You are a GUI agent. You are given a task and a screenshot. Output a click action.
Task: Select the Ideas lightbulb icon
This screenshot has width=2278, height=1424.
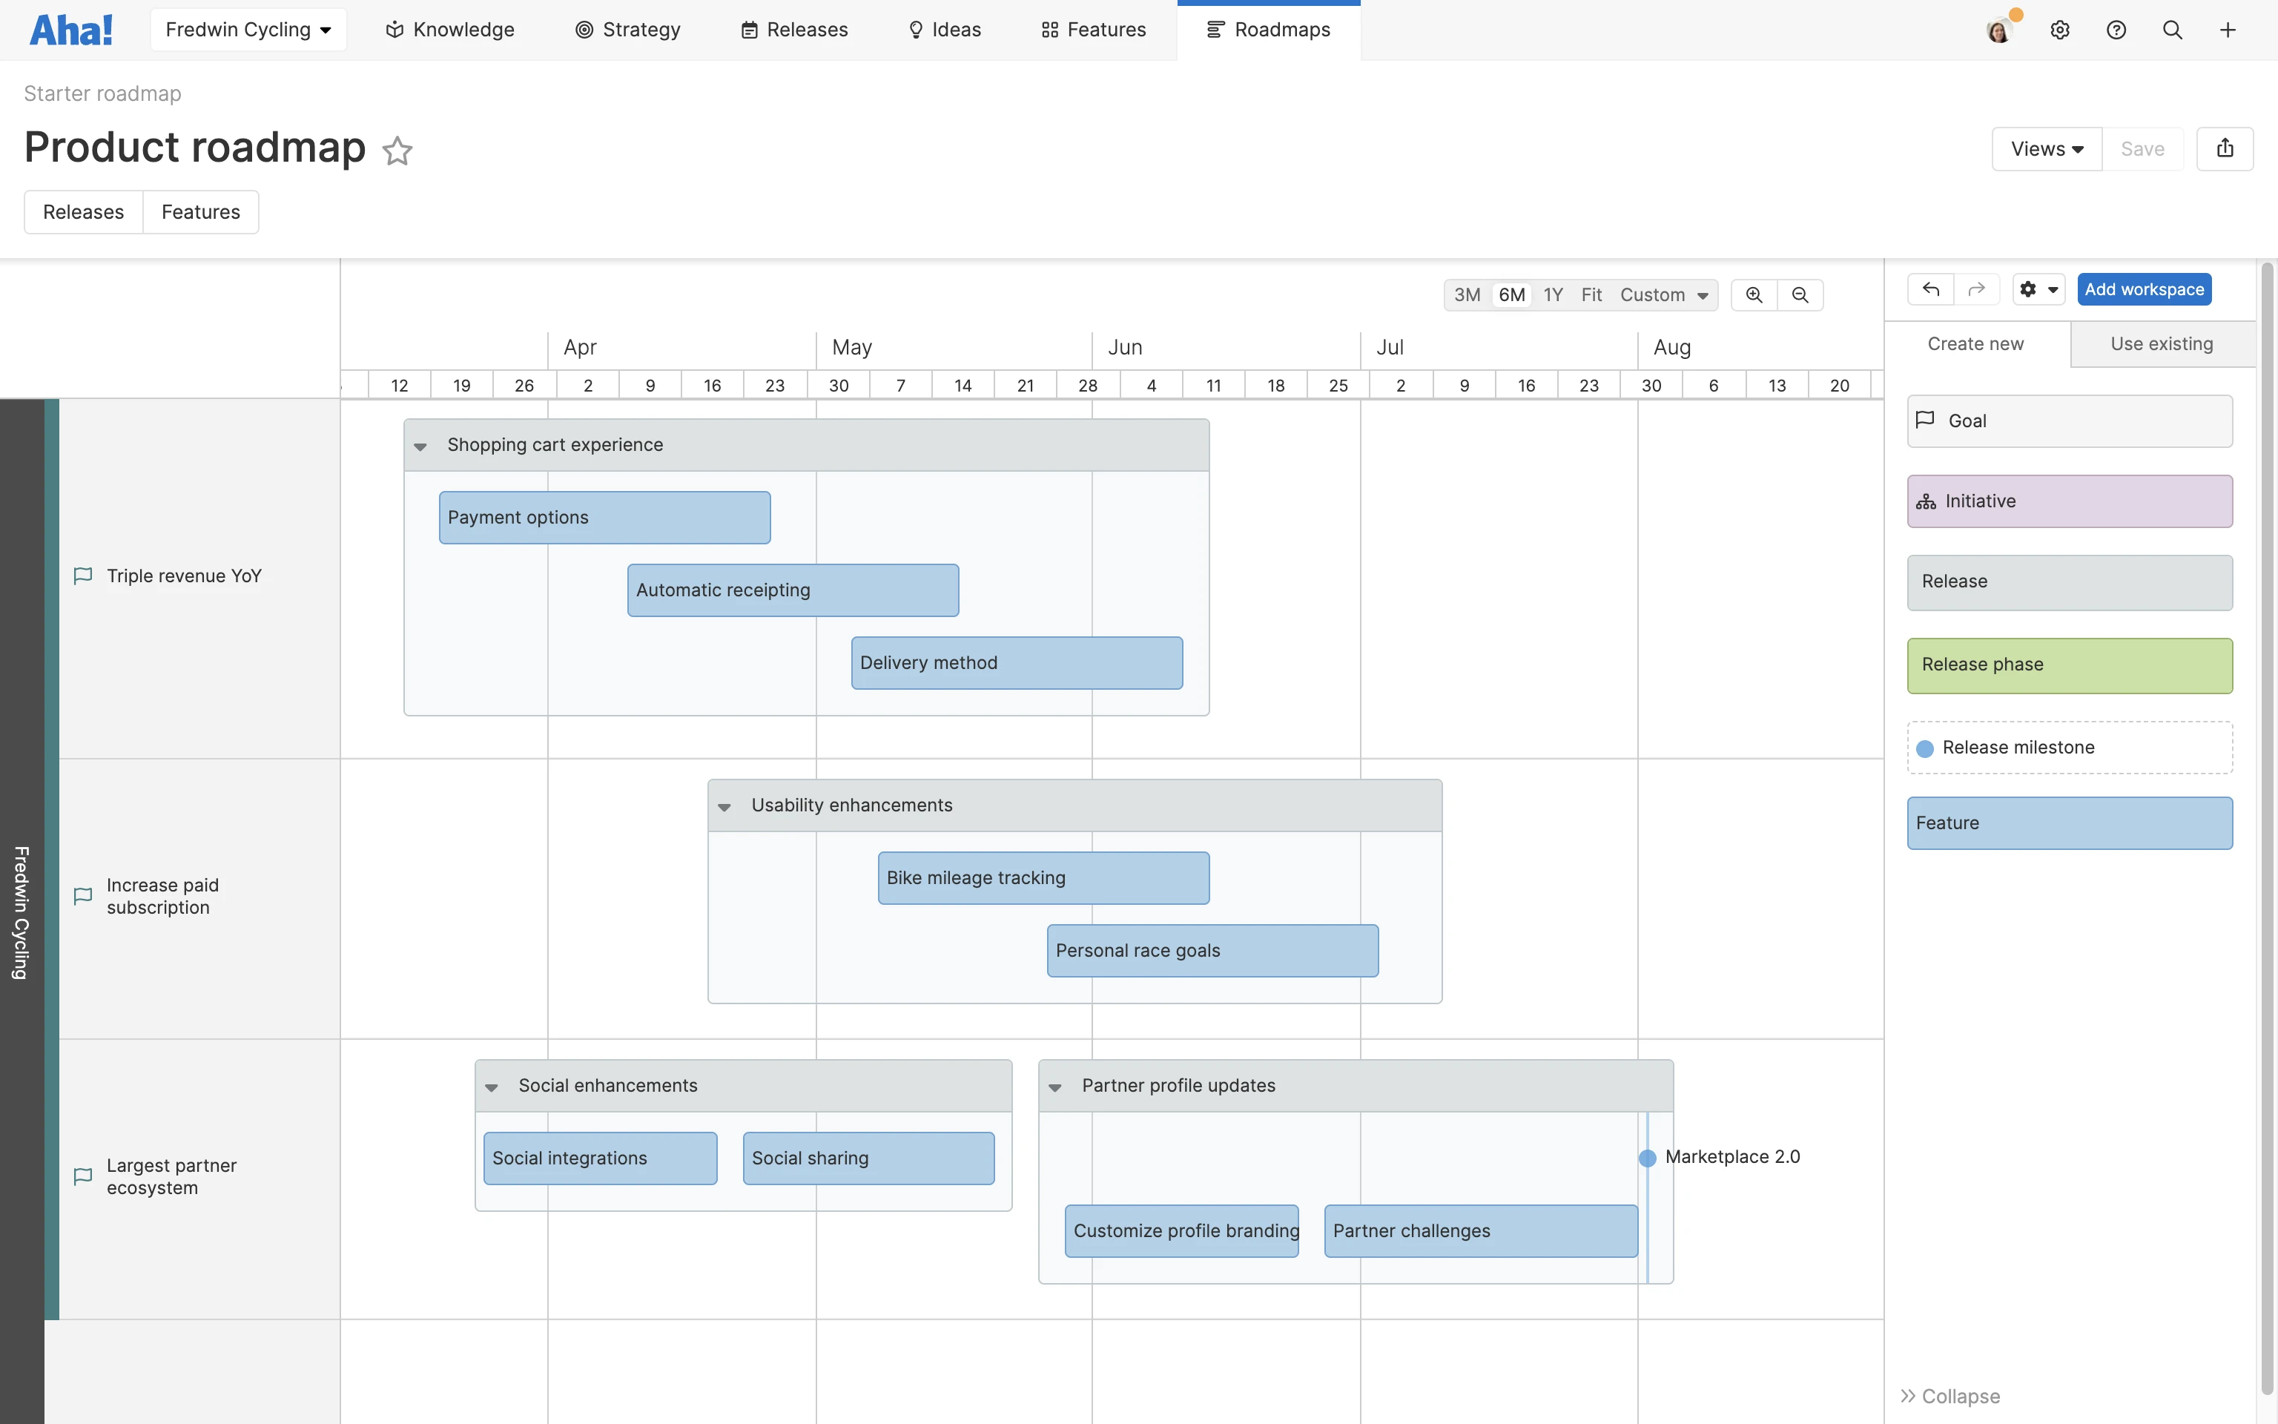915,29
